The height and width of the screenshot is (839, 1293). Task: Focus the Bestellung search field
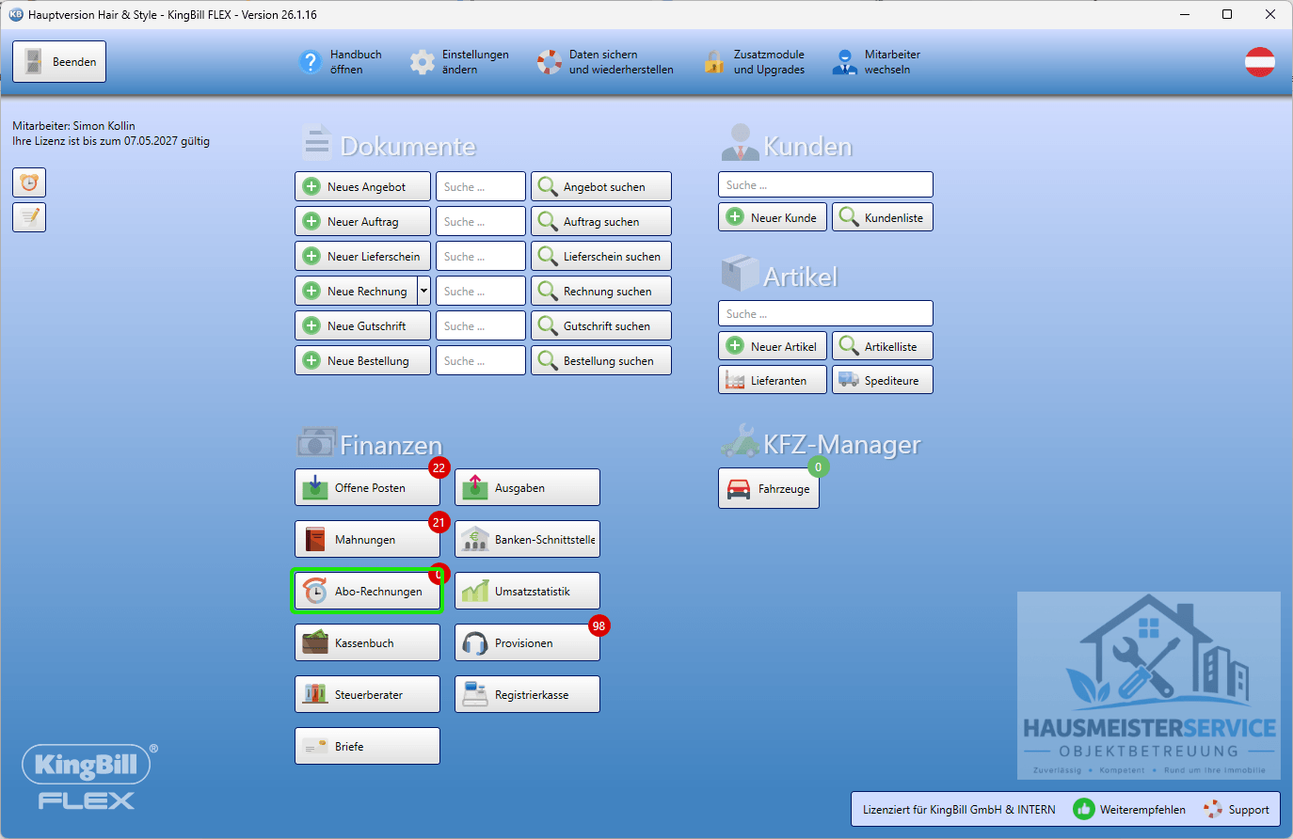(x=481, y=361)
